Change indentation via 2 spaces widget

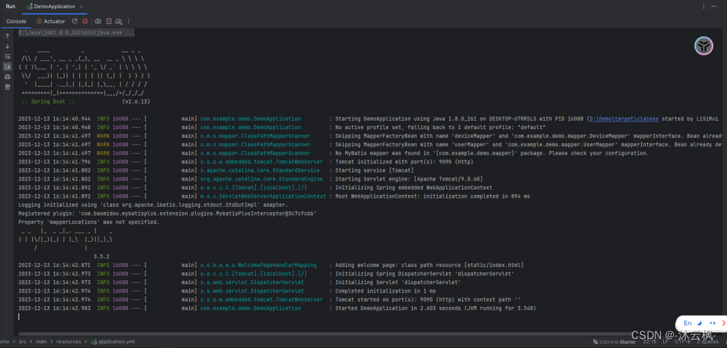pos(708,342)
